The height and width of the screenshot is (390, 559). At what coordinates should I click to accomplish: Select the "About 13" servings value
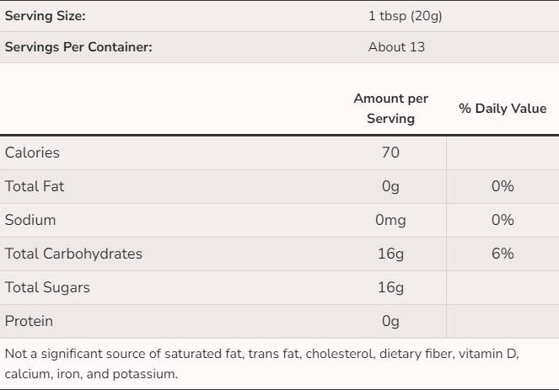point(396,47)
